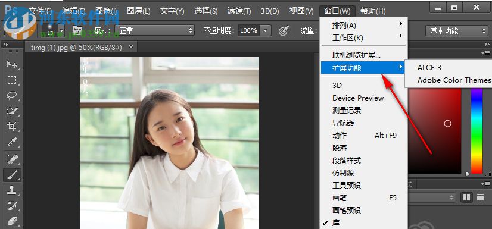Select 动作 menu item
This screenshot has width=492, height=229.
(x=364, y=136)
